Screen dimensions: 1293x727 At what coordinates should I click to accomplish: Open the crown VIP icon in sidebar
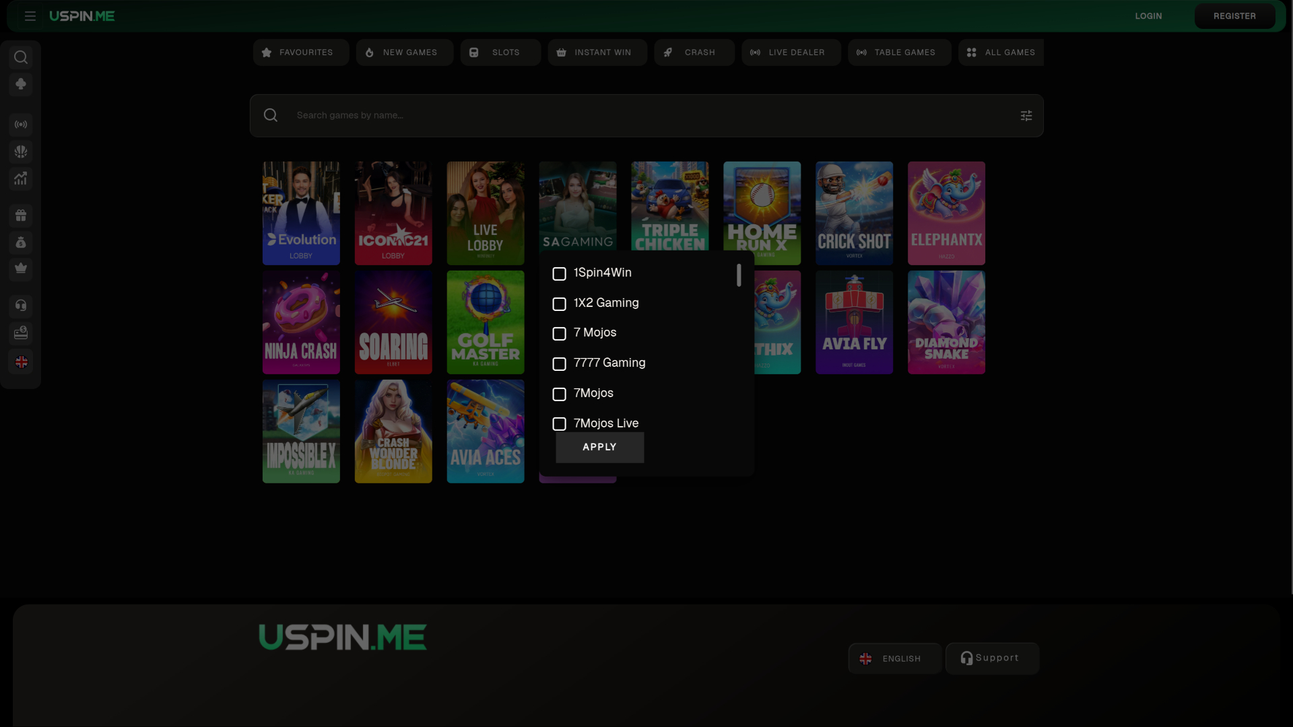coord(21,269)
